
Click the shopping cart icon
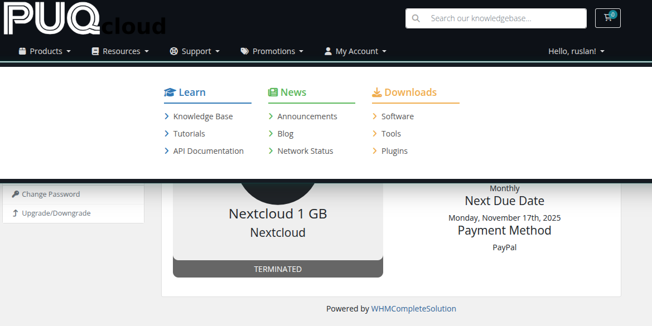pos(607,18)
